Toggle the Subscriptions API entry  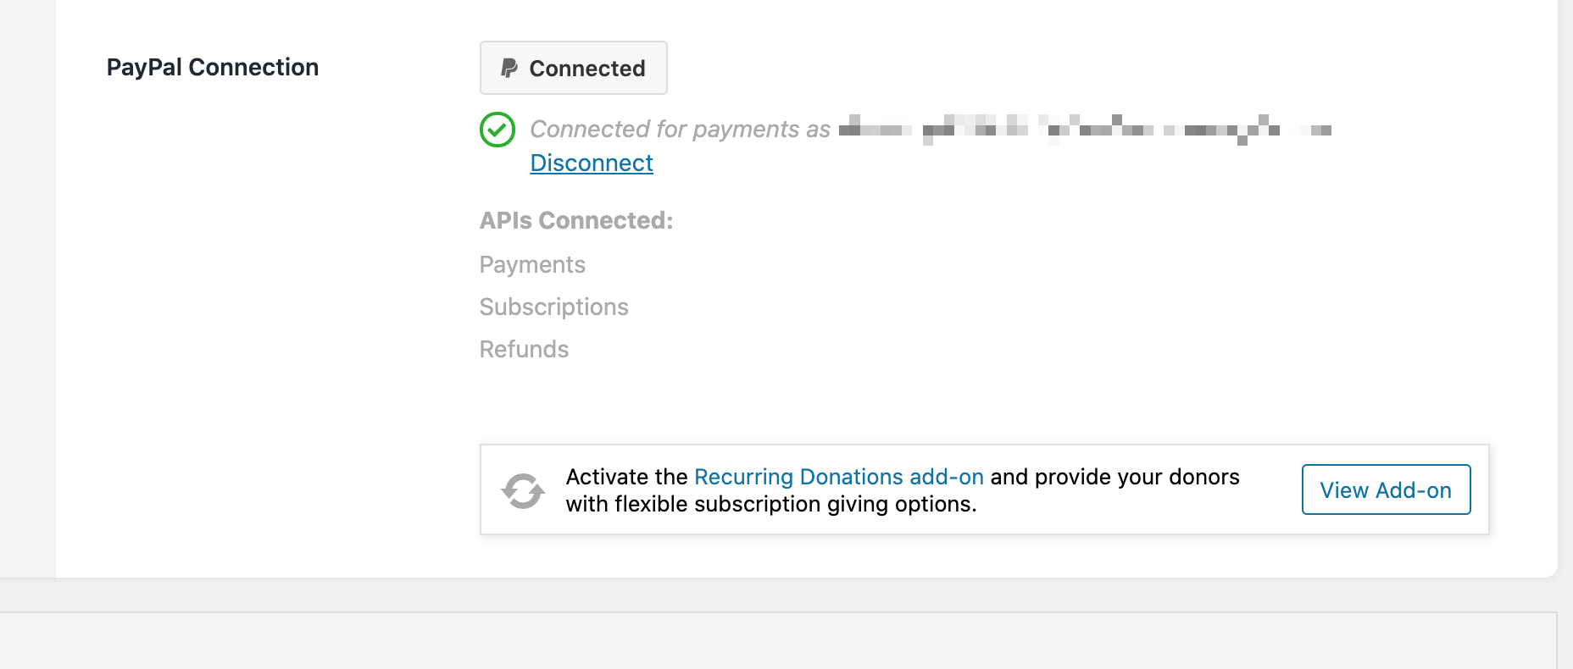554,307
